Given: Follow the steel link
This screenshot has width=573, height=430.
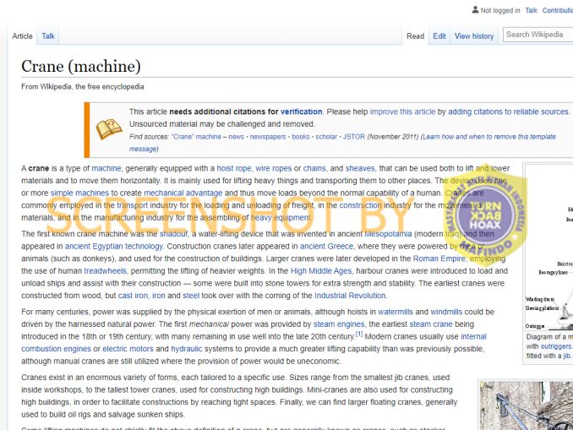Looking at the screenshot, I should coord(191,296).
